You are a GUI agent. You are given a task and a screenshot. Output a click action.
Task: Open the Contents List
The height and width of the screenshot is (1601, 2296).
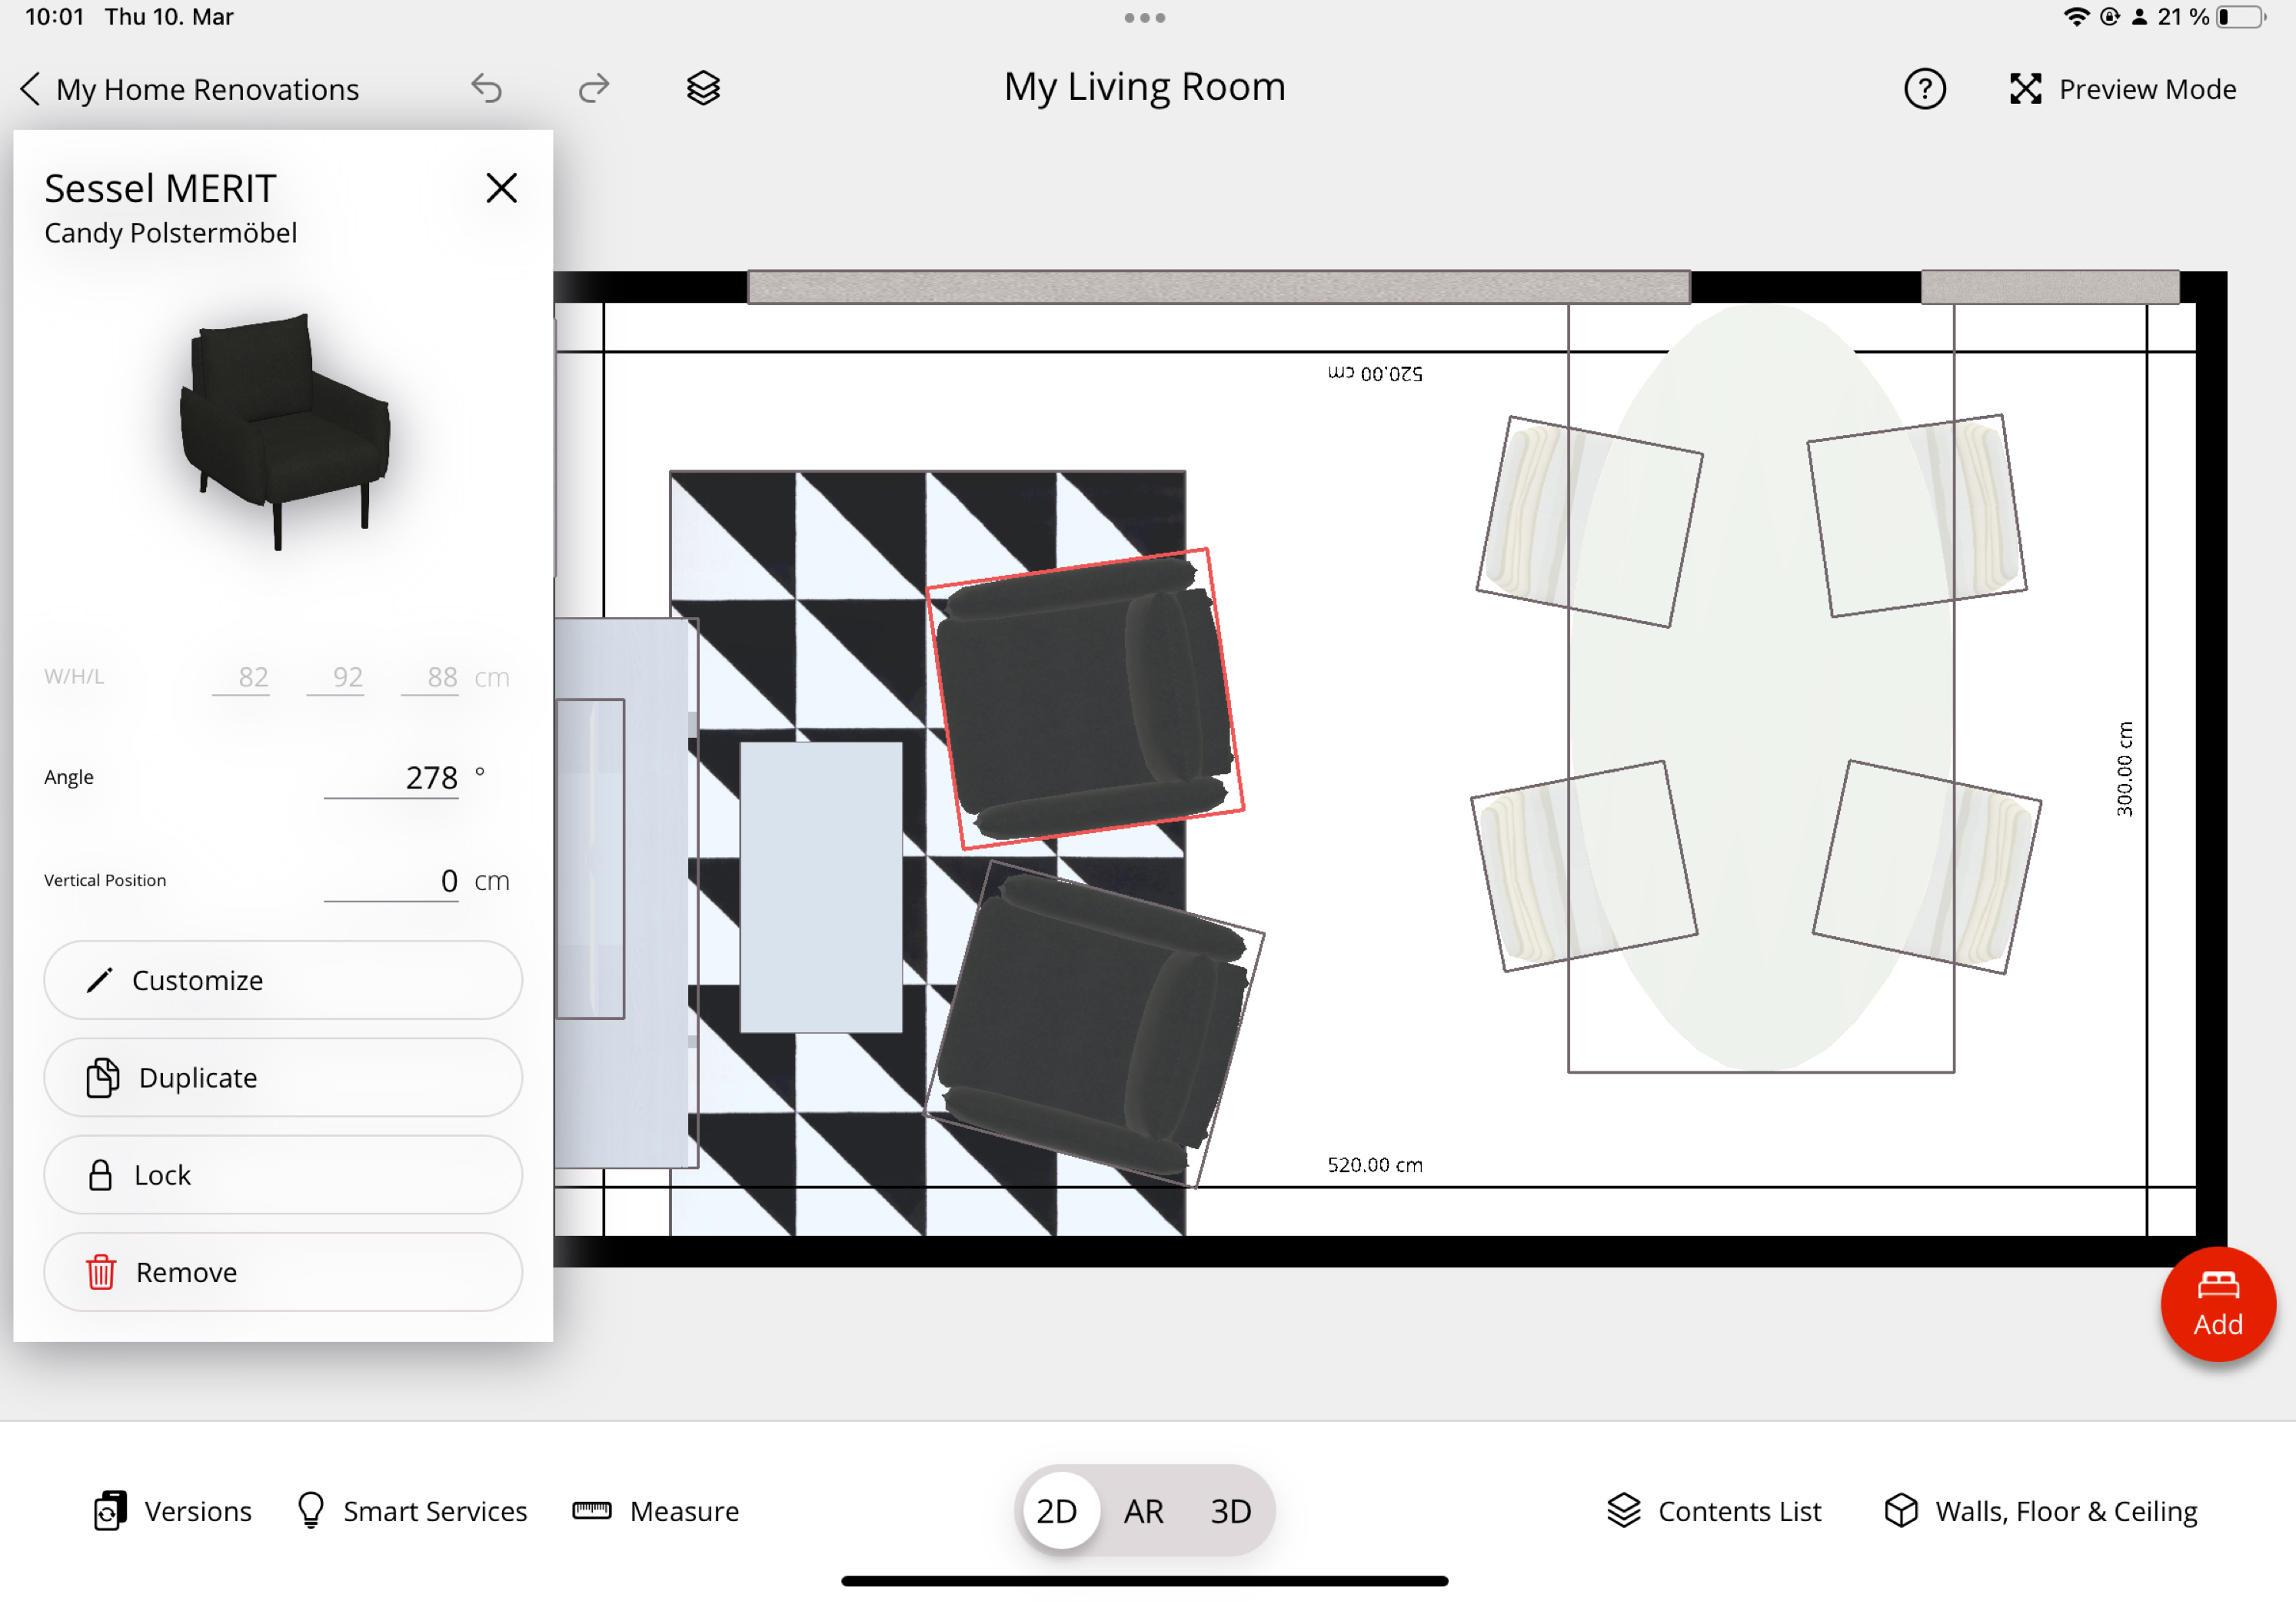[x=1714, y=1510]
